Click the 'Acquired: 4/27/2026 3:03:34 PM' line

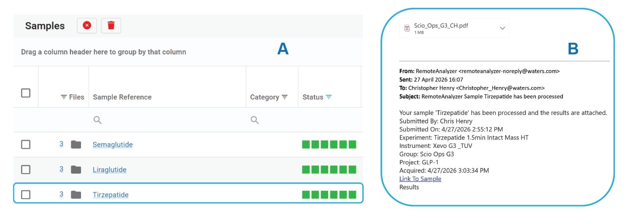coord(444,171)
